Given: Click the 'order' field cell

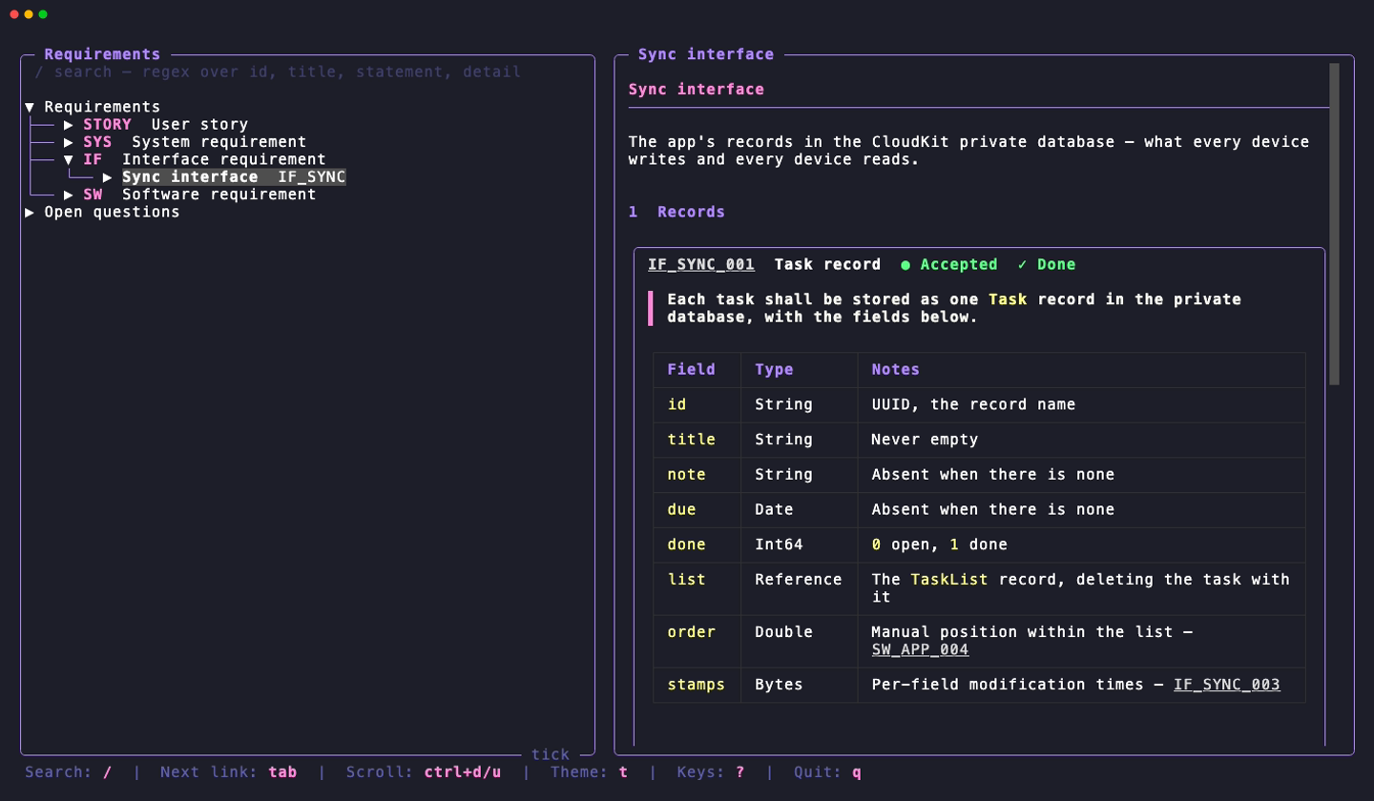Looking at the screenshot, I should pos(697,641).
